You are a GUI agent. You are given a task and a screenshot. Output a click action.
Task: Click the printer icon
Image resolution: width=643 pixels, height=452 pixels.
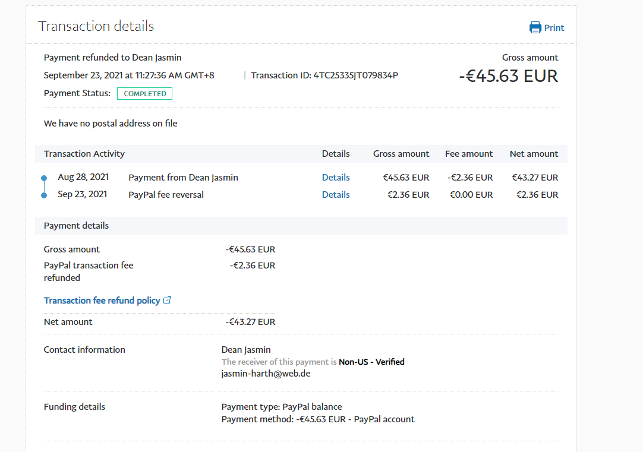coord(535,28)
